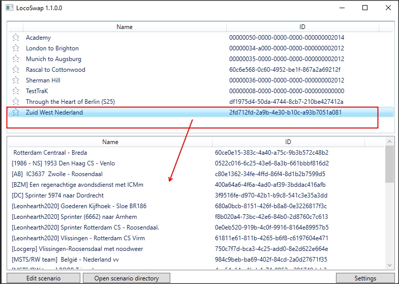
Task: Sort scenarios by ID column header
Action: tap(288, 142)
